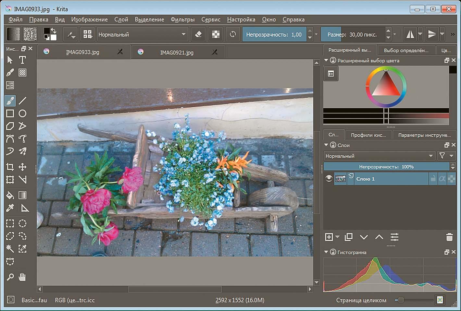
Task: Switch to the IMAG0921.jpg tab
Action: 177,52
